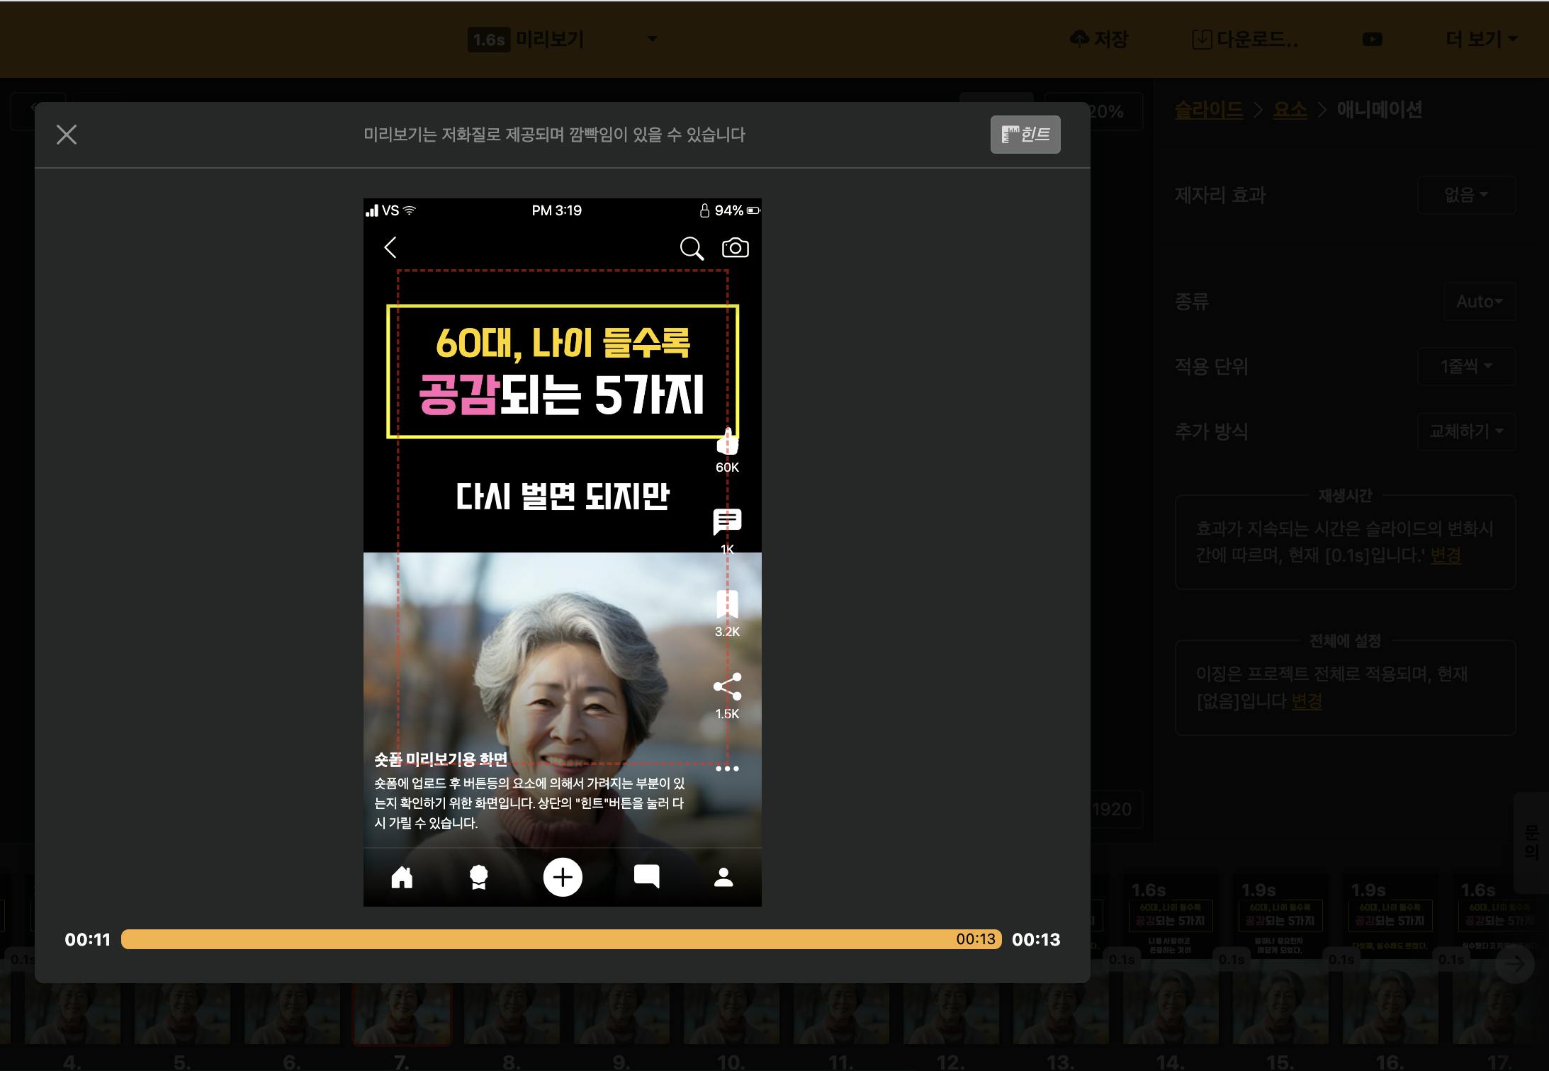Close the preview dialog with X
This screenshot has width=1549, height=1071.
pos(67,135)
